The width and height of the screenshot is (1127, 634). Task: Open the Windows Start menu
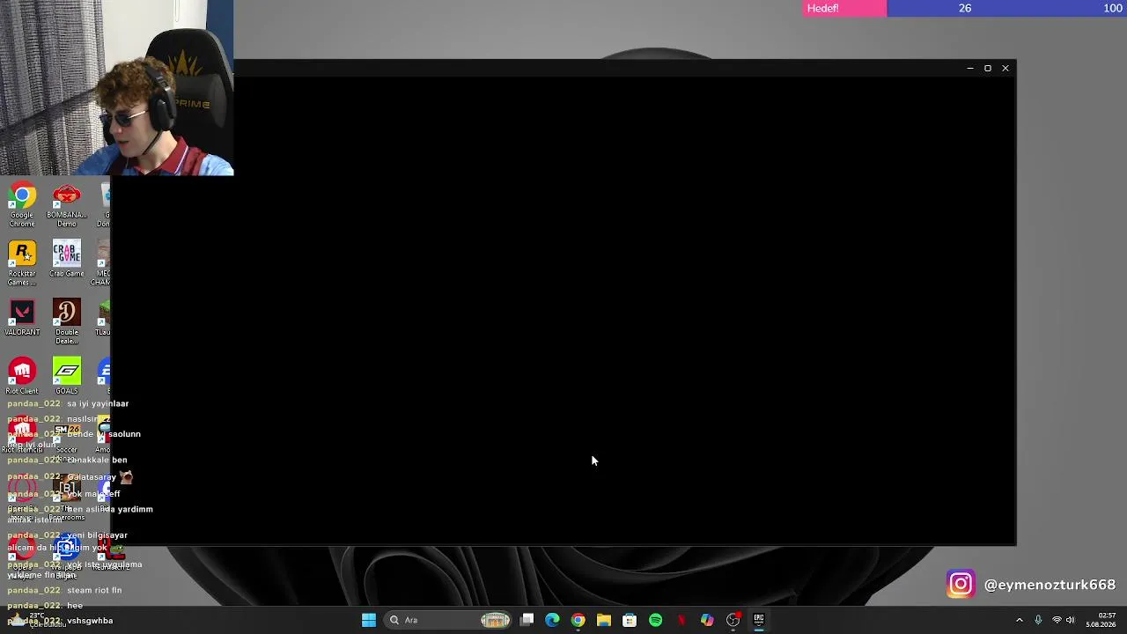[369, 620]
